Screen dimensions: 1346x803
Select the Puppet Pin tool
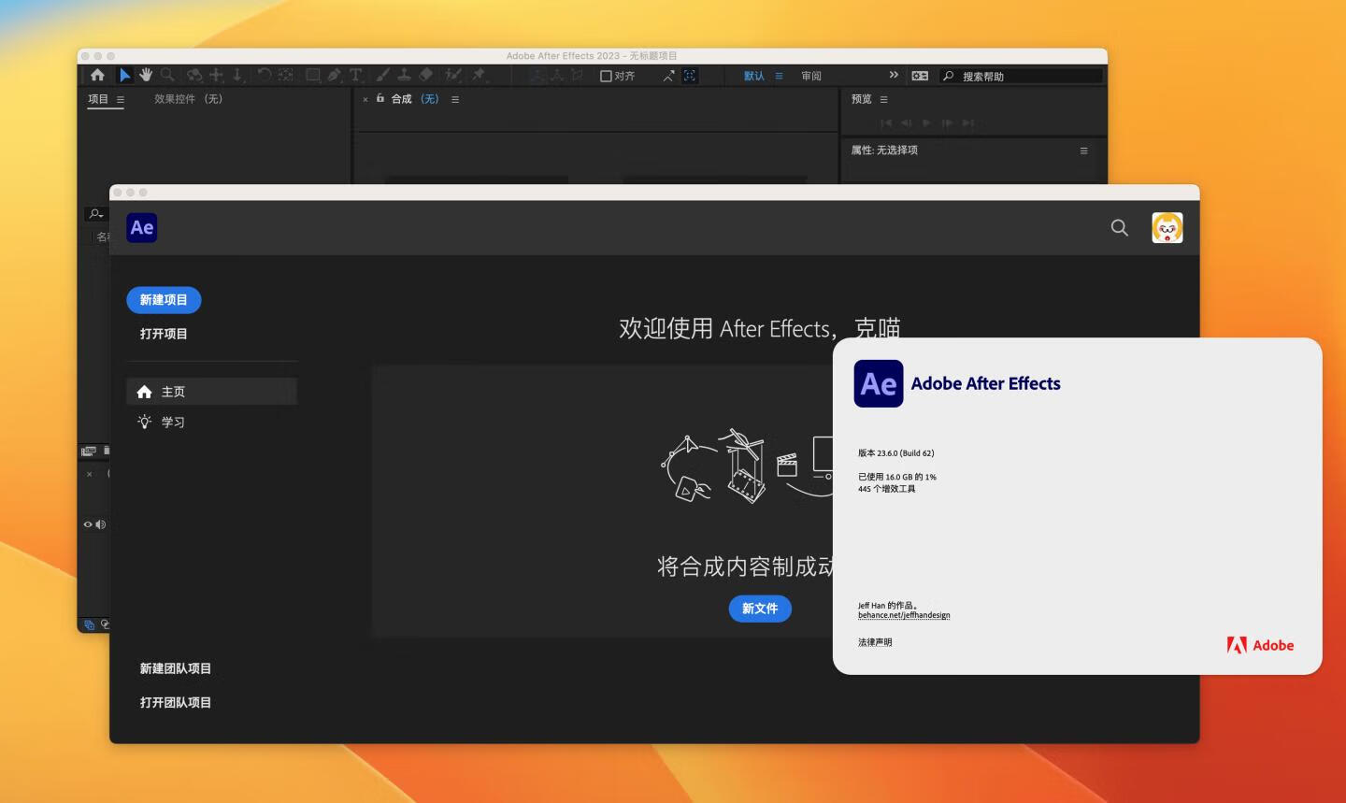click(479, 75)
